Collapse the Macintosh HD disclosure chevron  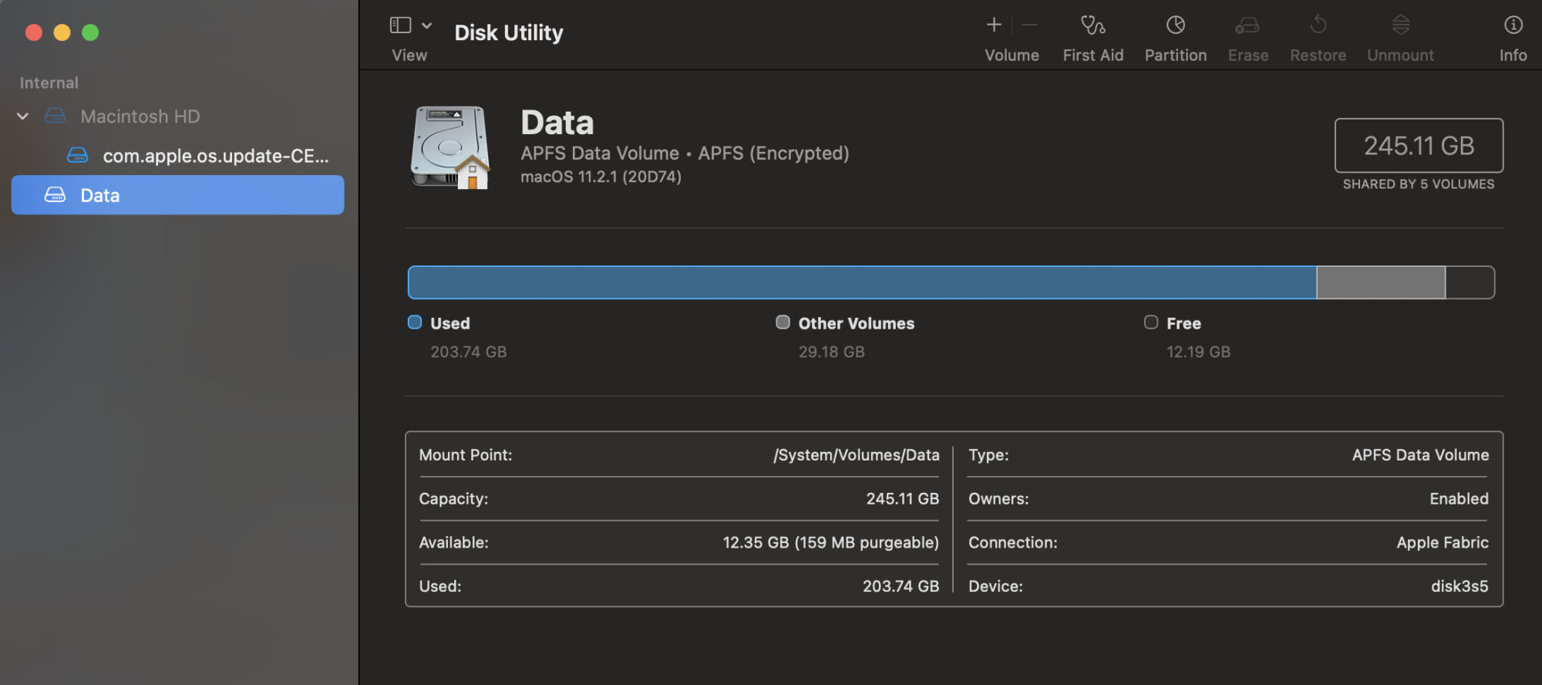click(23, 116)
